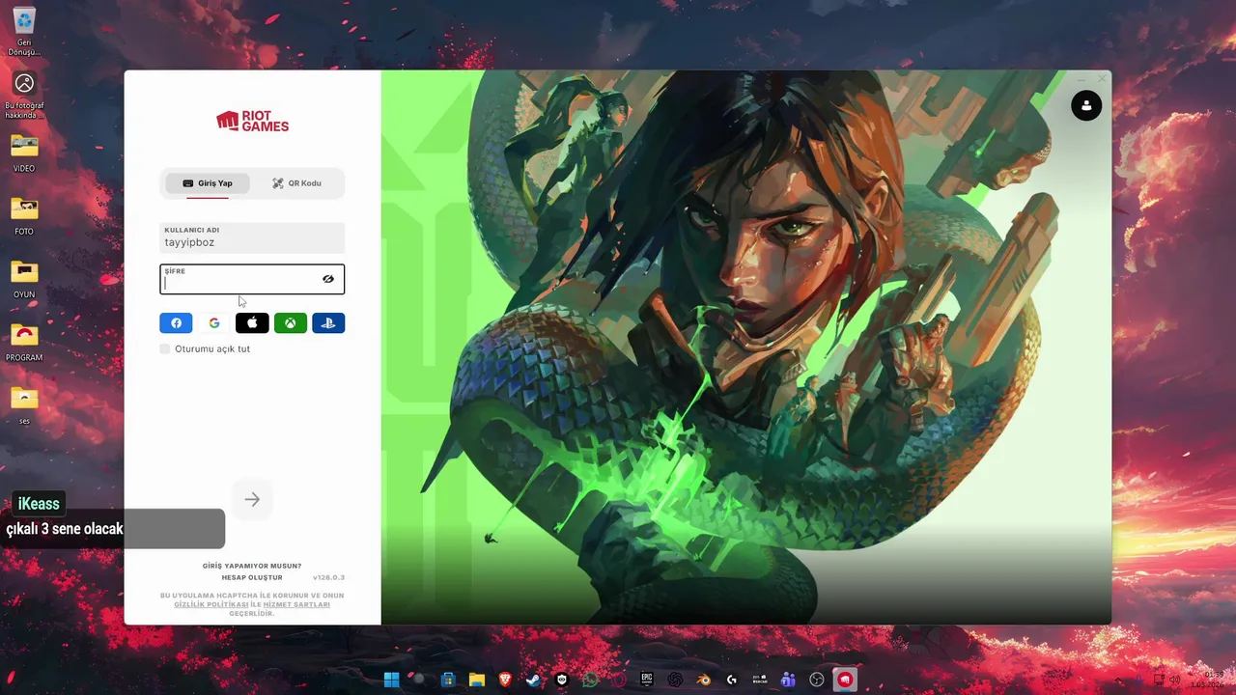
Task: Open ChatGPT from the taskbar
Action: click(x=675, y=680)
